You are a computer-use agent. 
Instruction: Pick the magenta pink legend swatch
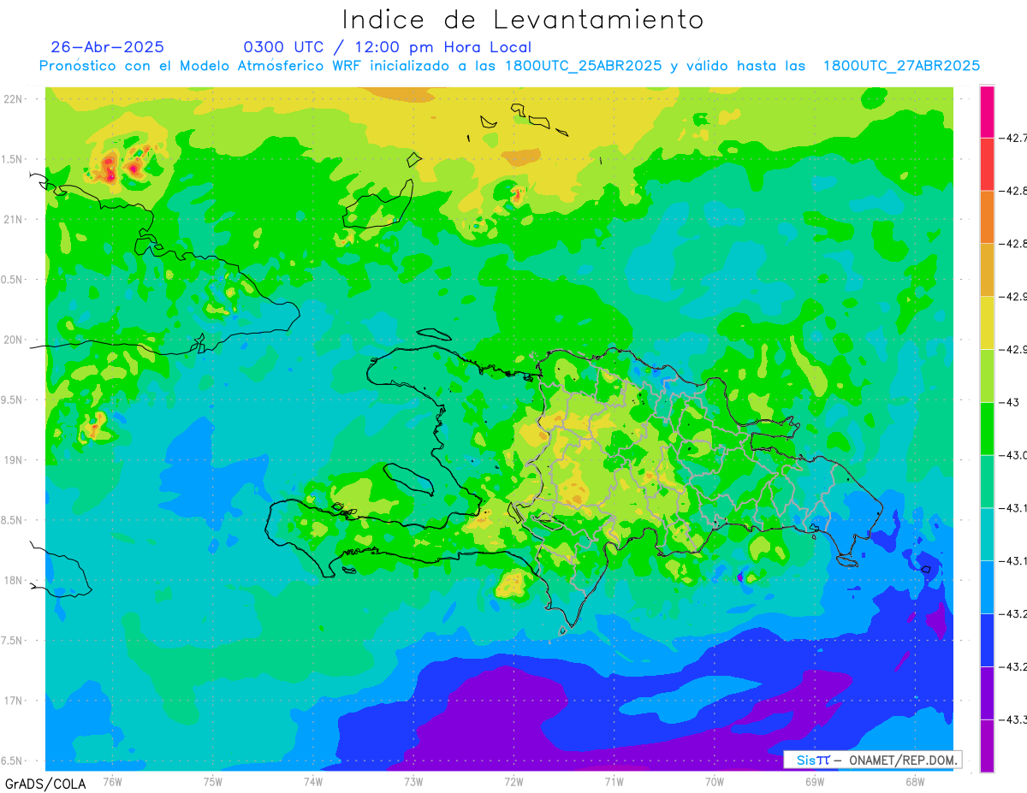point(987,111)
